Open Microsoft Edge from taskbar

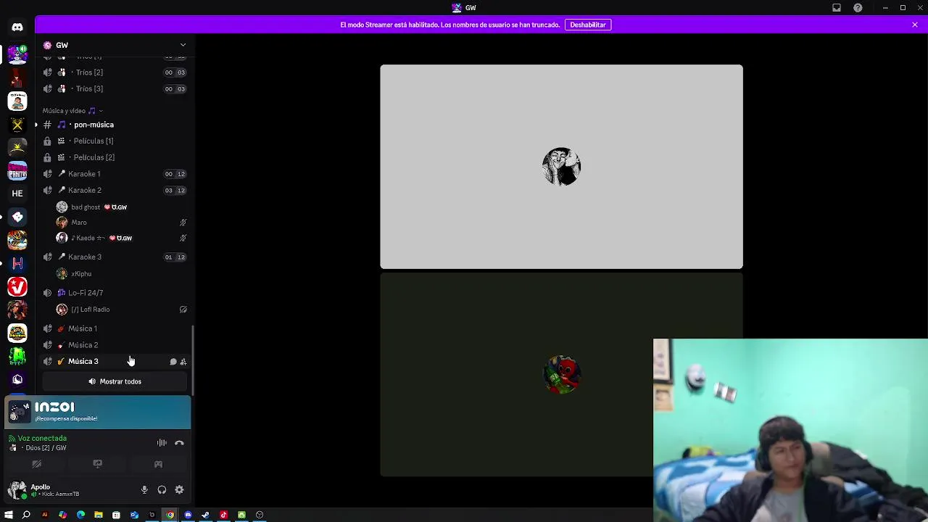pyautogui.click(x=80, y=515)
